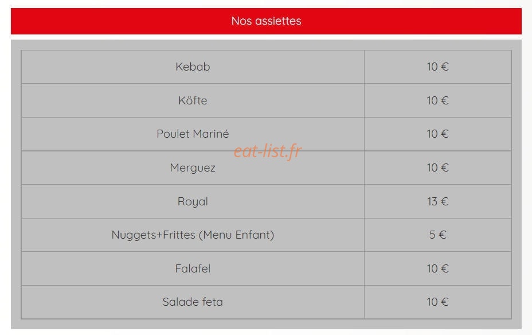Click the Salade feta item
532x335 pixels.
click(x=193, y=302)
